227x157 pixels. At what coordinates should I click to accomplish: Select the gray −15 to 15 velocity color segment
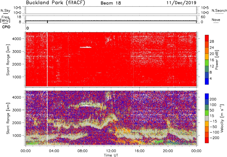tap(207, 118)
